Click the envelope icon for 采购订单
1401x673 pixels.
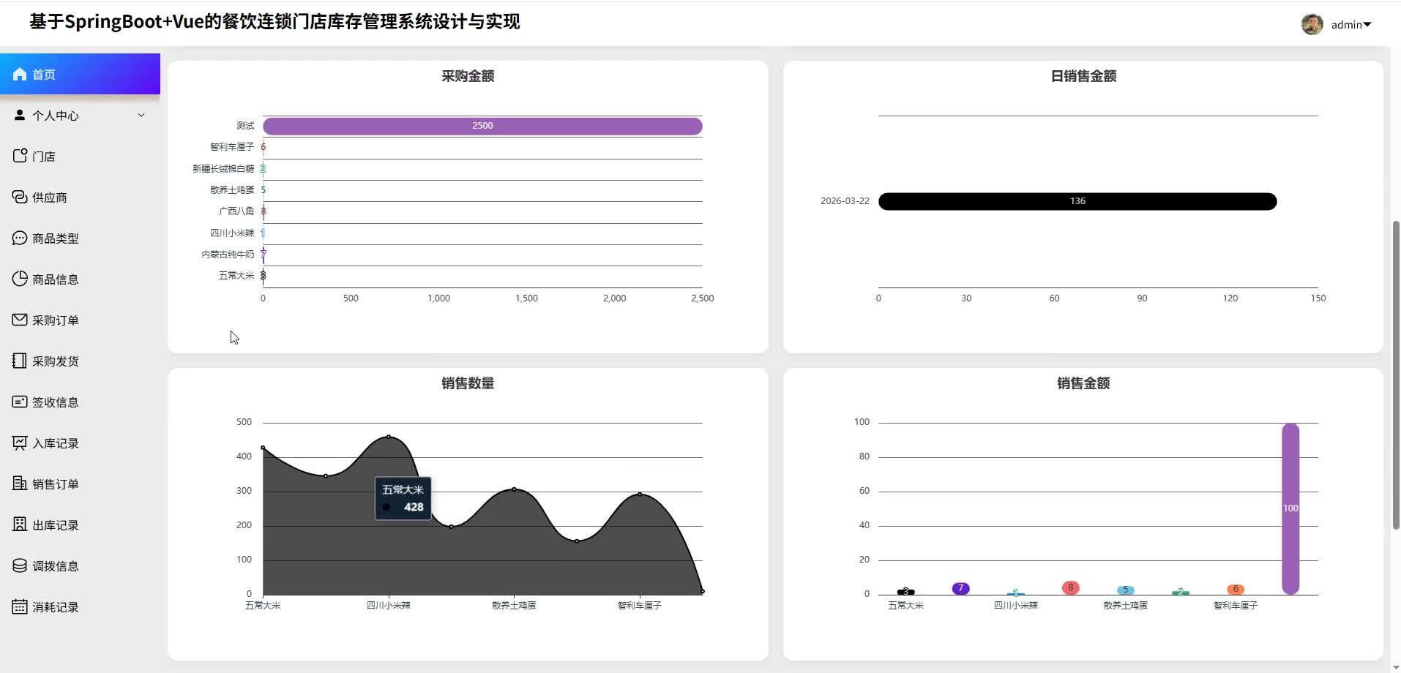click(x=20, y=320)
